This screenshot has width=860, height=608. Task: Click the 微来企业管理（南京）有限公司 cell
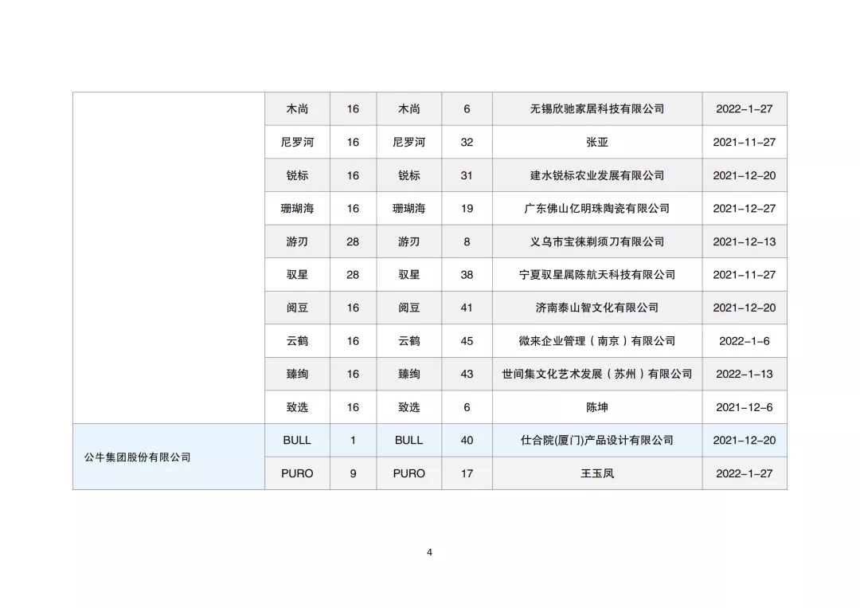click(596, 341)
